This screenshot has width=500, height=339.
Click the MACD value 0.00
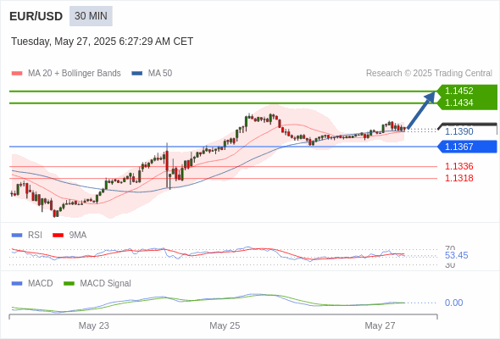[453, 303]
